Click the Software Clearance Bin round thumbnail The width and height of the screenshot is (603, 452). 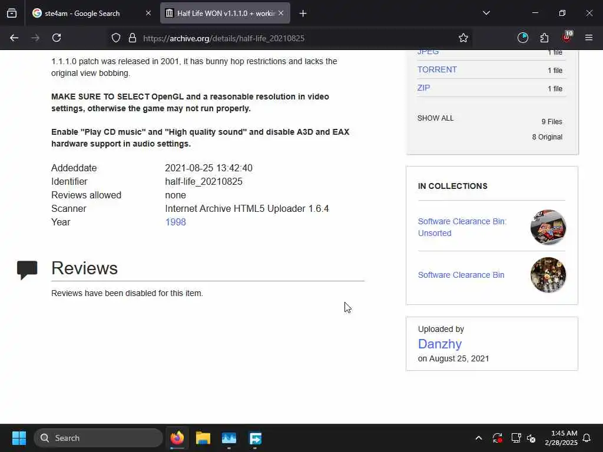548,275
